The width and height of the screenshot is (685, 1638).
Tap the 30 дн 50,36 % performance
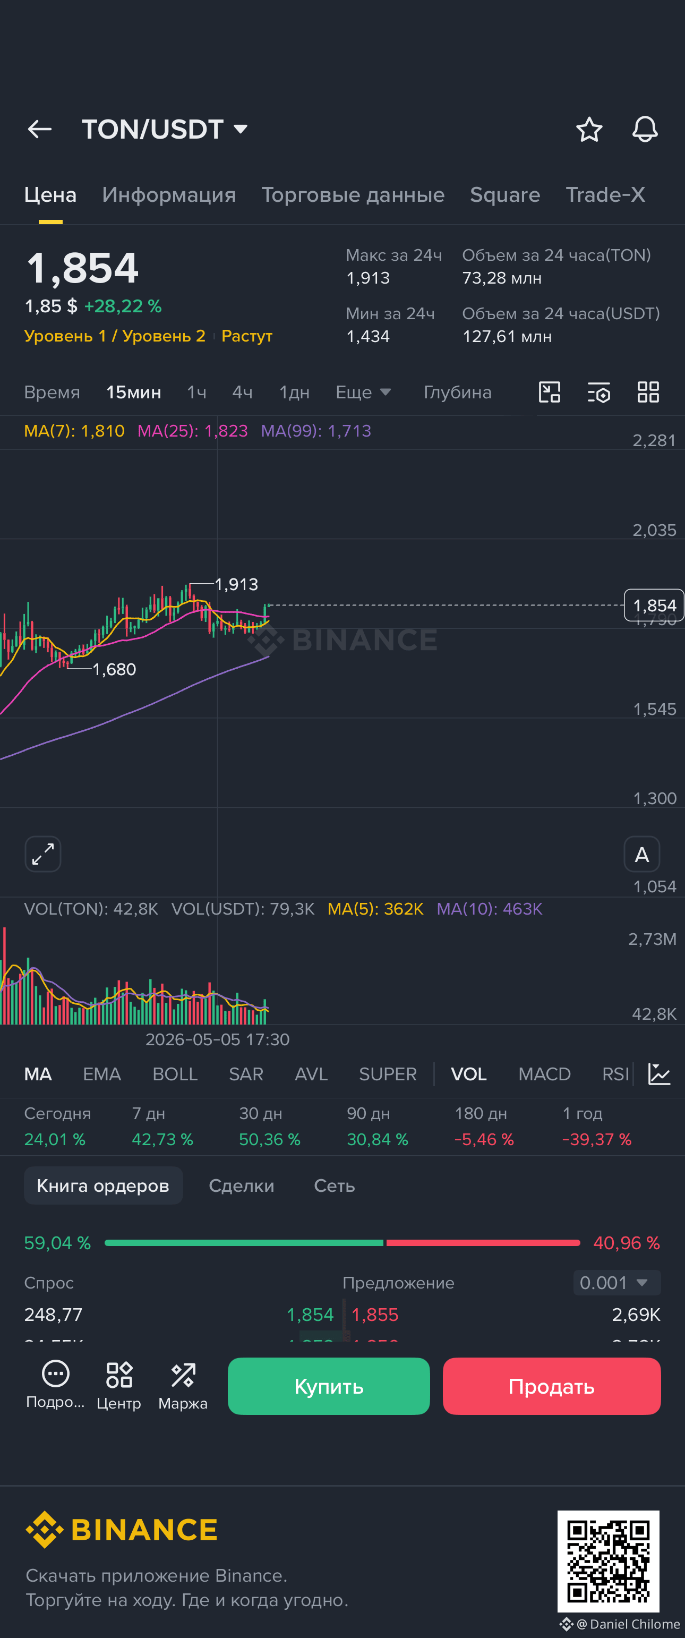[x=269, y=1126]
